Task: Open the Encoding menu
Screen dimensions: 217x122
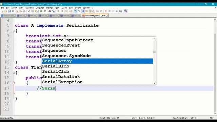Action: click(29, 8)
